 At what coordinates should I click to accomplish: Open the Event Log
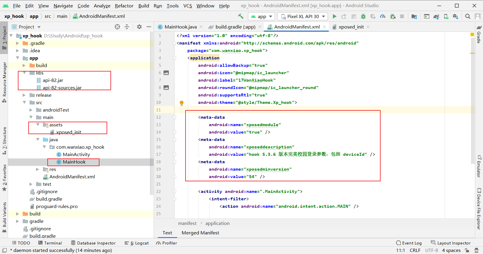point(409,243)
